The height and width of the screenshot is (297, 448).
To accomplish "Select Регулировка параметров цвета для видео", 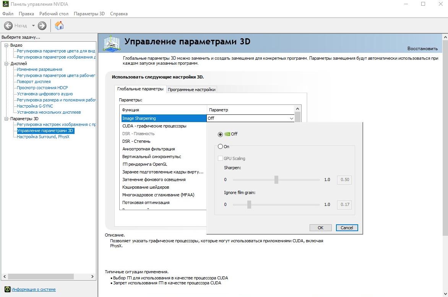I will pos(56,51).
